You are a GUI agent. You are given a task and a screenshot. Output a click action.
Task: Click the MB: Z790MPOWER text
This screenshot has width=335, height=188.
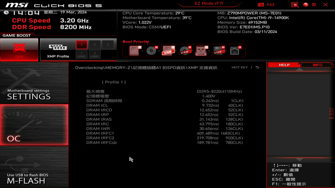point(250,13)
